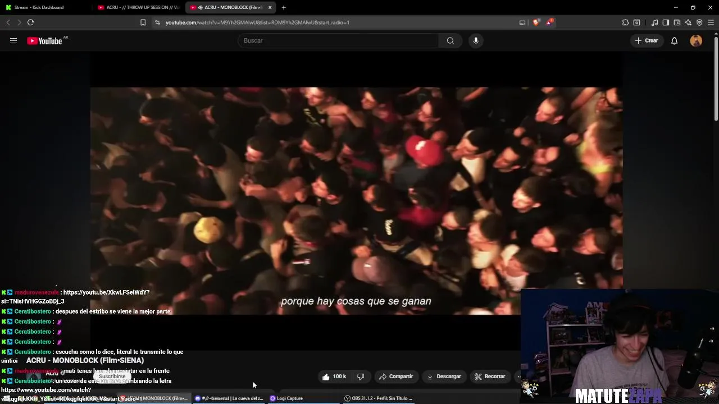719x404 pixels.
Task: Open YouTube notifications bell
Action: coord(674,40)
